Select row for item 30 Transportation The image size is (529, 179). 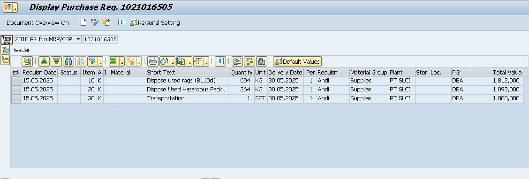(x=16, y=98)
